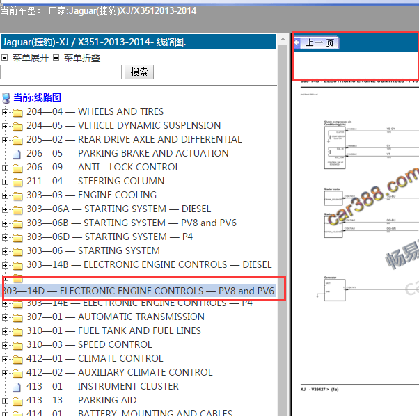Screen dimensions: 419x416
Task: Click folder icon of AUTOMATIC TRANSMISSION
Action: pyautogui.click(x=17, y=318)
